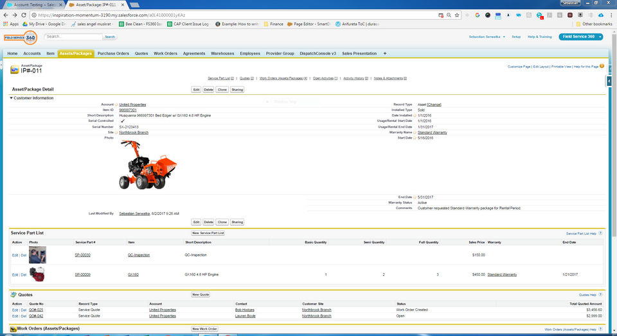Open contact Lauren Boyle
The width and height of the screenshot is (617, 336).
245,316
